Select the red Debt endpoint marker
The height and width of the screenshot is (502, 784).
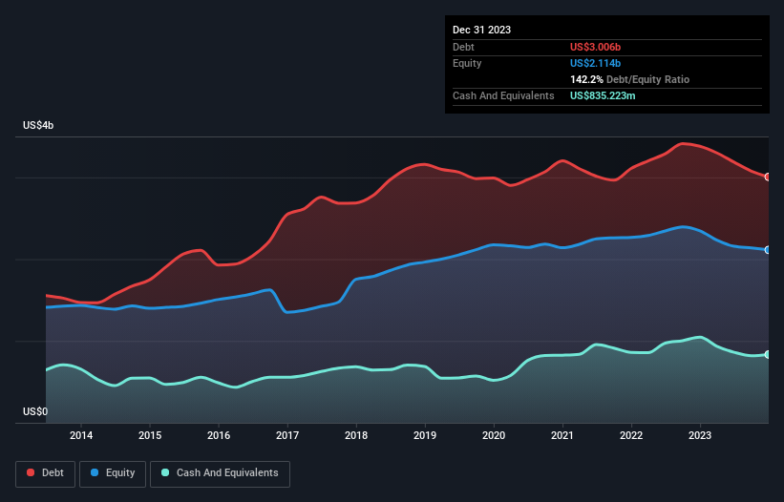[x=768, y=177]
